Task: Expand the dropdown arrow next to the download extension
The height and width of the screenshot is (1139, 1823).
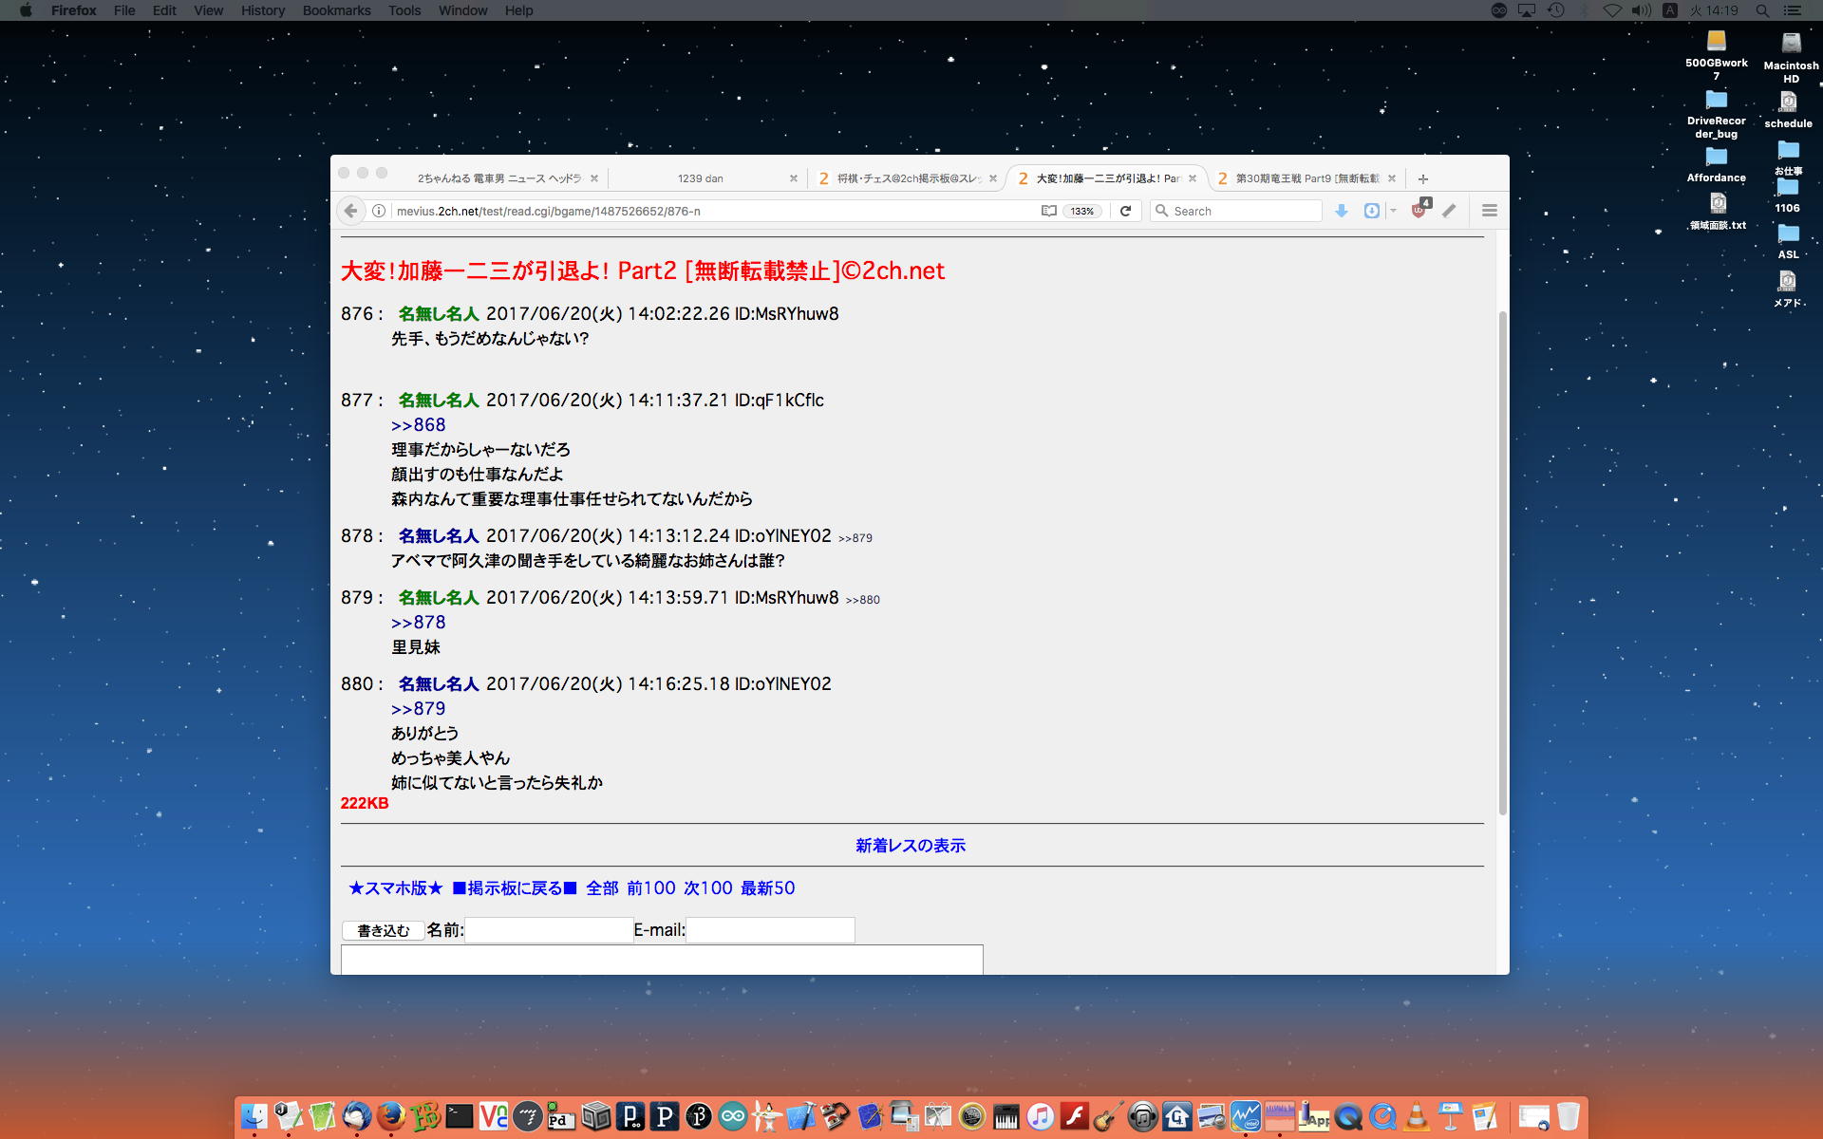Action: [x=1393, y=211]
